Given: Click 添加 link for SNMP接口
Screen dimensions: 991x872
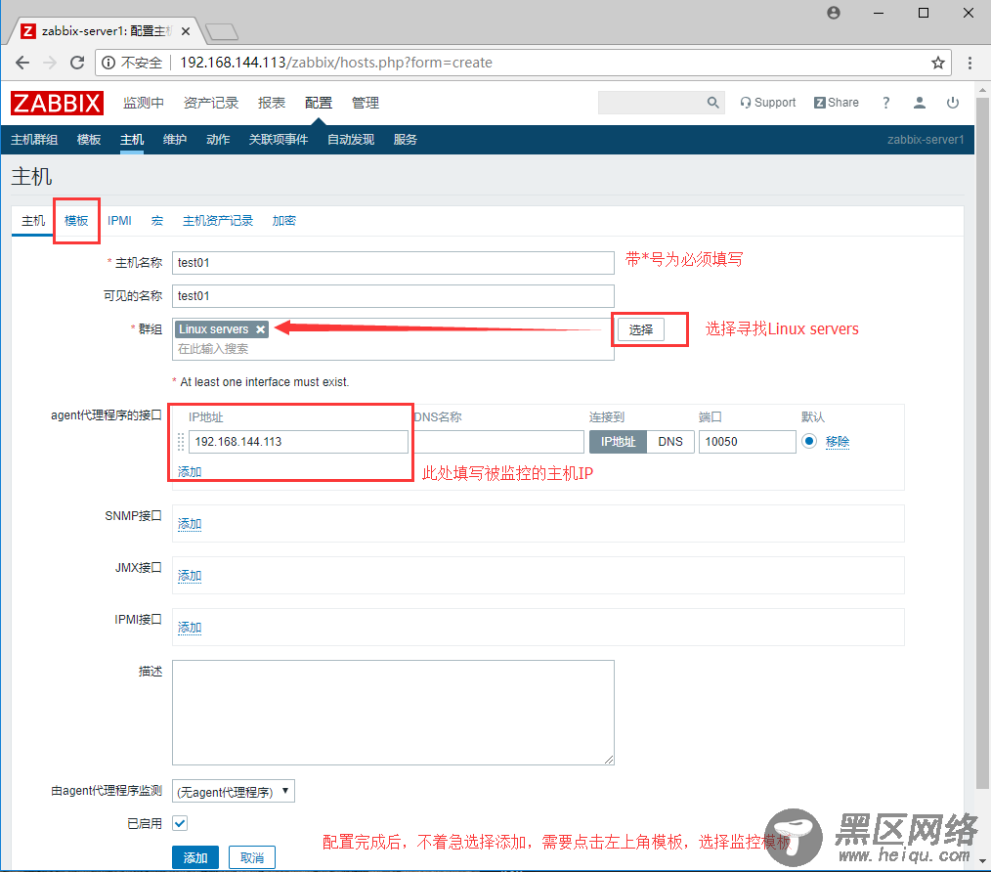Looking at the screenshot, I should (x=190, y=524).
